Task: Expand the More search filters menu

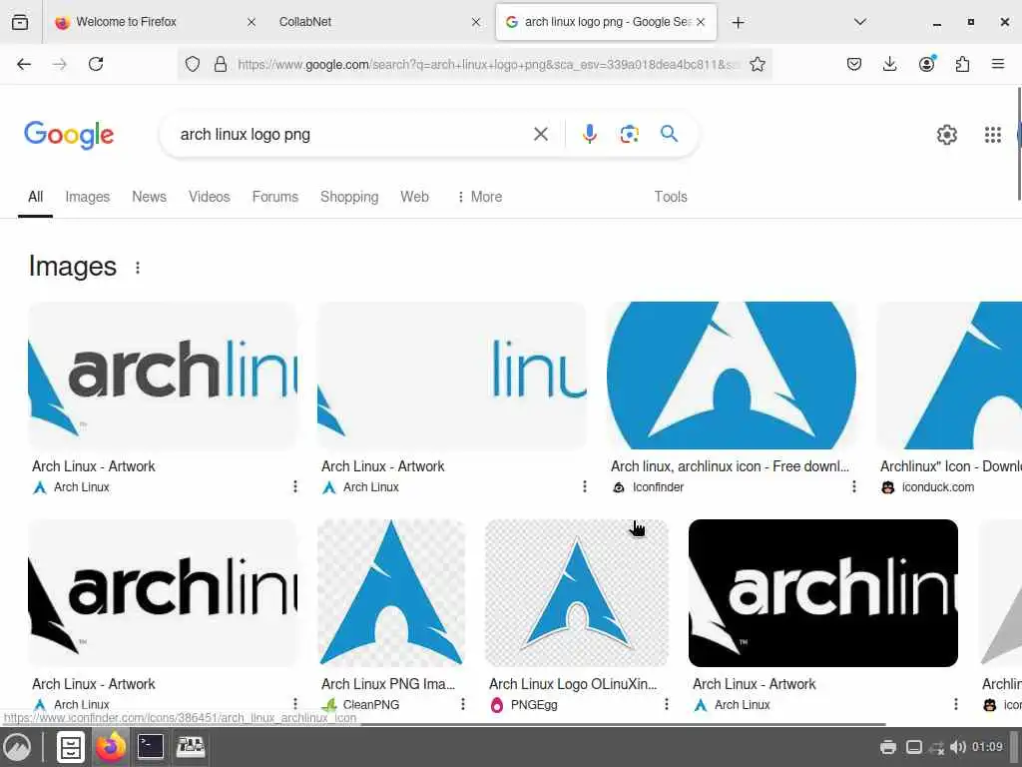Action: click(x=479, y=197)
